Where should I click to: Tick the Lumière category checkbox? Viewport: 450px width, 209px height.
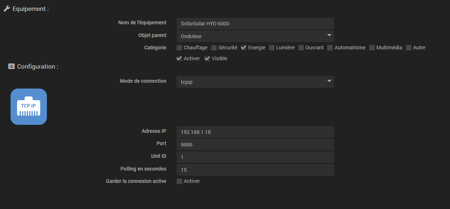pyautogui.click(x=272, y=48)
